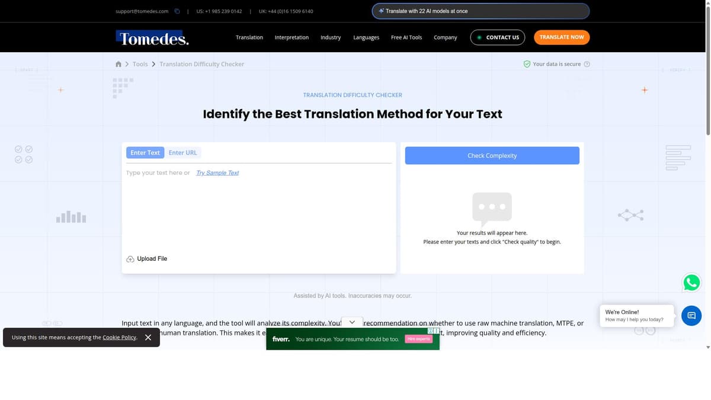
Task: Open the Company menu
Action: (445, 37)
